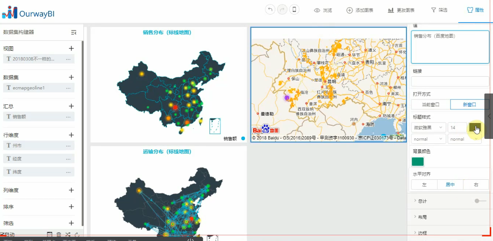
Task: Select the 销售额 summary field
Action: point(39,117)
